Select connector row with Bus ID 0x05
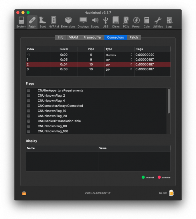This screenshot has width=196, height=219. (98, 60)
